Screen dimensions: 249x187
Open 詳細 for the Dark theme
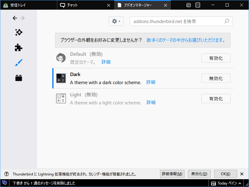(x=151, y=83)
